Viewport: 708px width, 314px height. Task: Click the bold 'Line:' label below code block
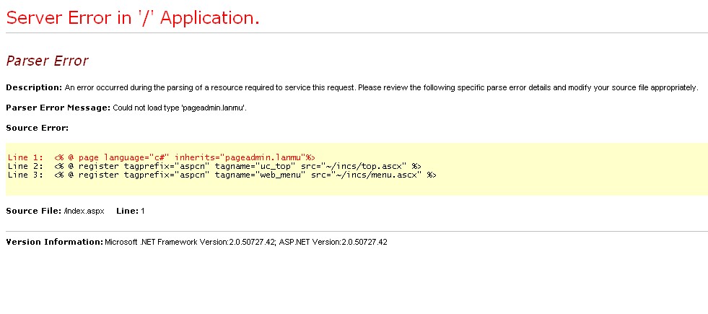click(127, 211)
